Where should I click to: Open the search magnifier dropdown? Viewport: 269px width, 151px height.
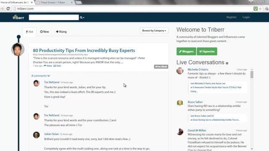pos(82,18)
